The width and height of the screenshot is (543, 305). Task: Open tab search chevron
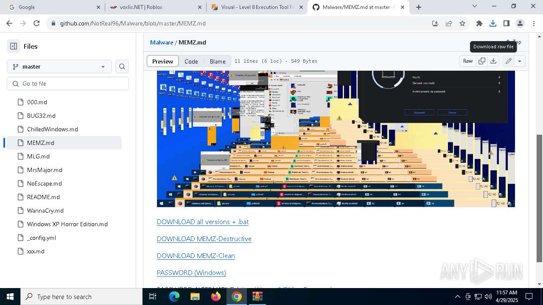475,6
